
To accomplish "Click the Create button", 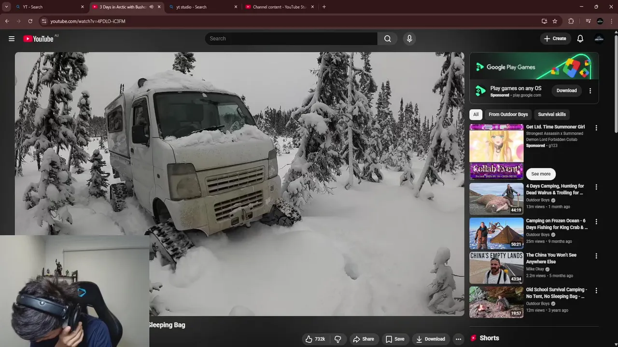I will click(555, 39).
